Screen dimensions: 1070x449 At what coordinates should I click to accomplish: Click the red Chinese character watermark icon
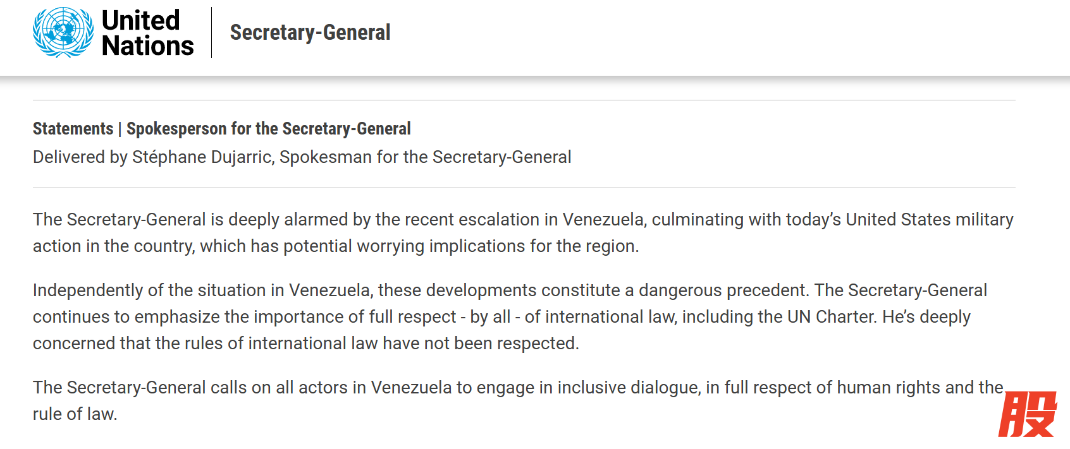(x=1027, y=414)
